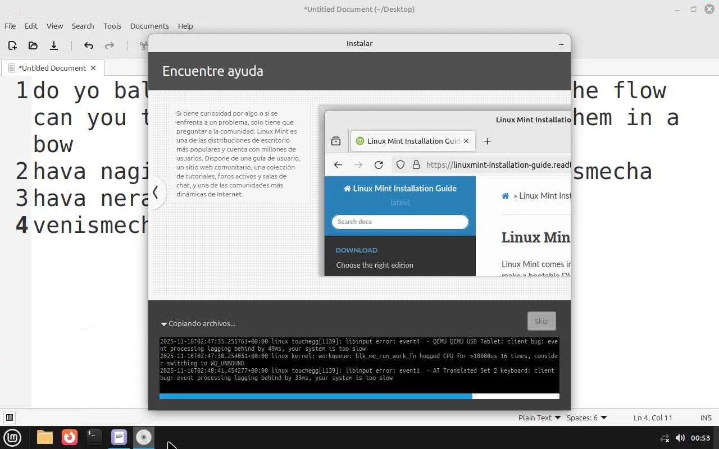Viewport: 719px width, 449px height.
Task: Click the word 'bow' in the editor
Action: tap(53, 145)
